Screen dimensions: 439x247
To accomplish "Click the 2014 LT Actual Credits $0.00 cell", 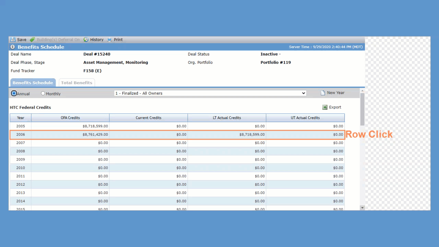I will point(227,201).
